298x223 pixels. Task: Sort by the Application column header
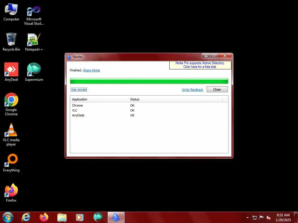(x=100, y=99)
